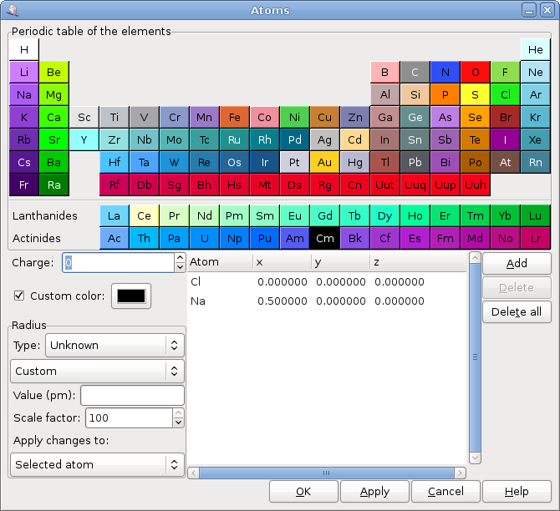
Task: Click the Delete all button
Action: (517, 311)
